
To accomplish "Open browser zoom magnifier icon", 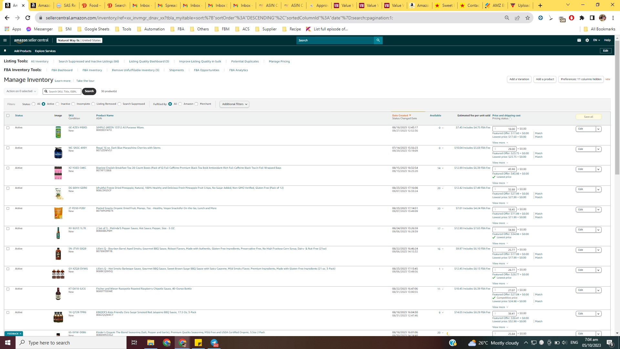I will (507, 18).
